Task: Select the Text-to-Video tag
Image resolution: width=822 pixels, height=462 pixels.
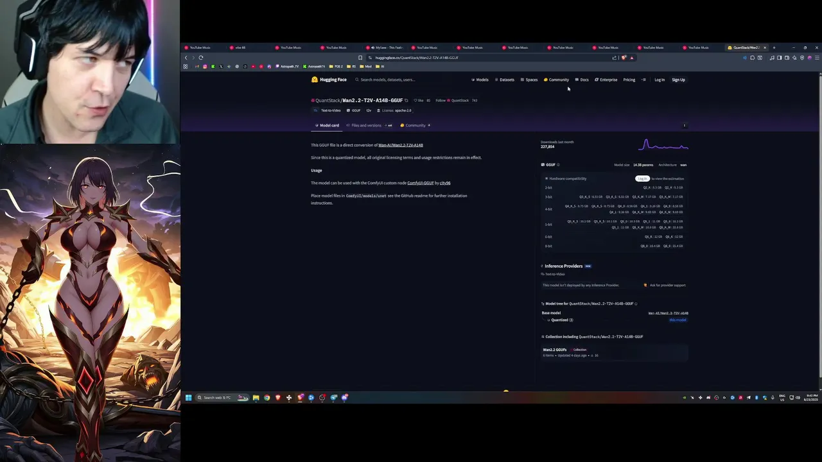Action: point(328,110)
